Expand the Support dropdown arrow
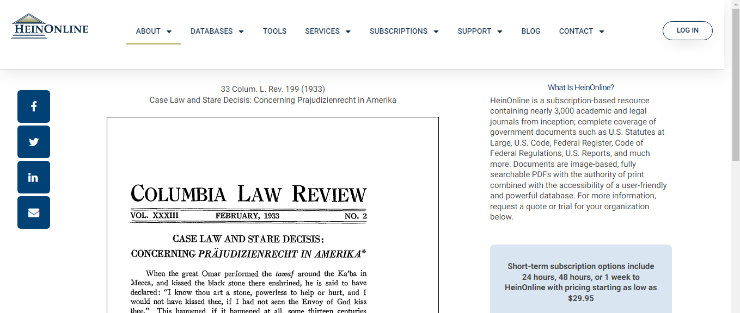The height and width of the screenshot is (313, 740). tap(500, 32)
